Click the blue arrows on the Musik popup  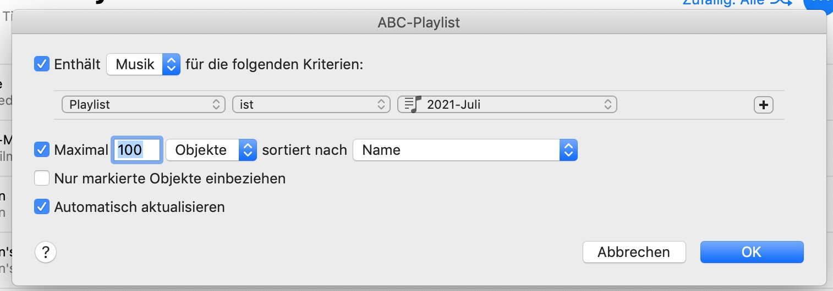[171, 64]
